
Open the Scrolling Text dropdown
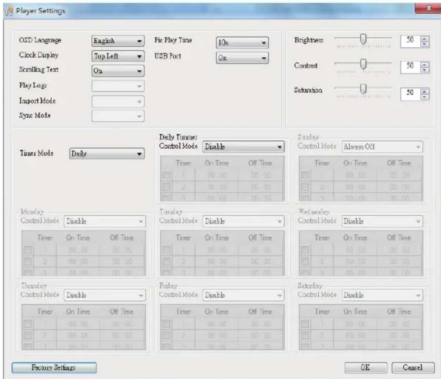point(118,71)
